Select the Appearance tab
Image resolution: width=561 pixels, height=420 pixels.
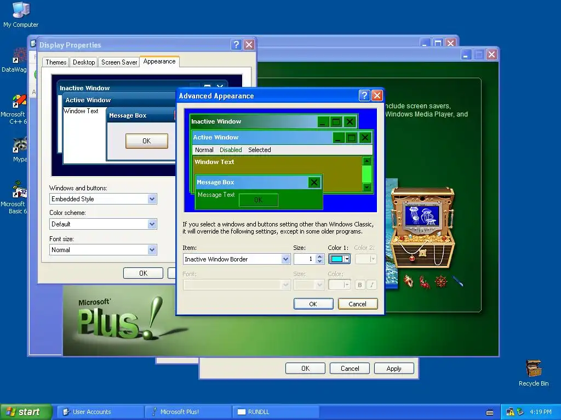pos(159,61)
